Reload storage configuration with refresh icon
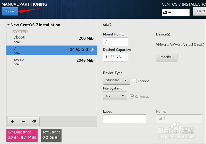Screen dimensions: 206x144 click(x=34, y=122)
